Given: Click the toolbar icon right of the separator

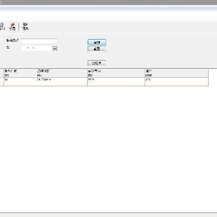Looking at the screenshot, I should [25, 27].
